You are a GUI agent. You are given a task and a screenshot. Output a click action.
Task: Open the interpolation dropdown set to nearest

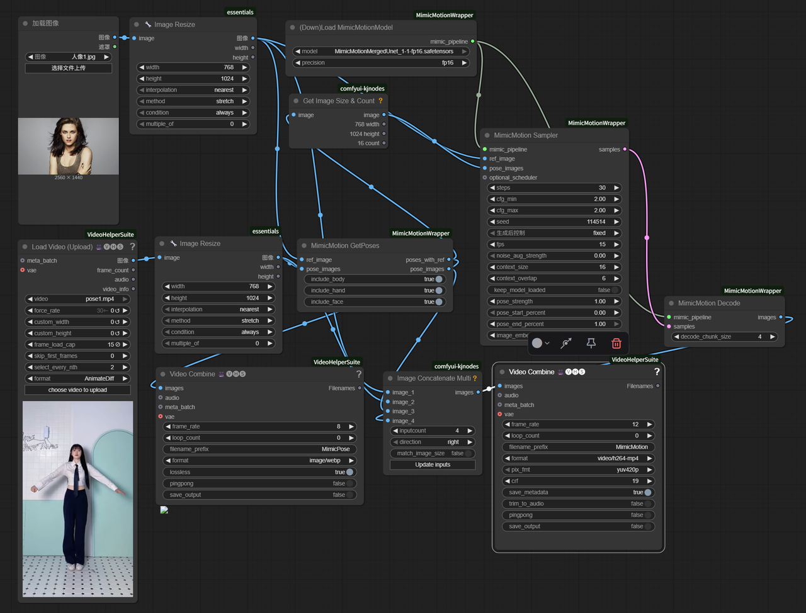(193, 89)
